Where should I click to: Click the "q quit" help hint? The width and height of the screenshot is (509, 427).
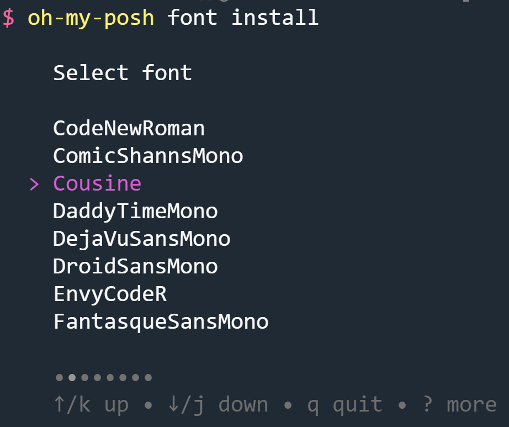coord(344,405)
